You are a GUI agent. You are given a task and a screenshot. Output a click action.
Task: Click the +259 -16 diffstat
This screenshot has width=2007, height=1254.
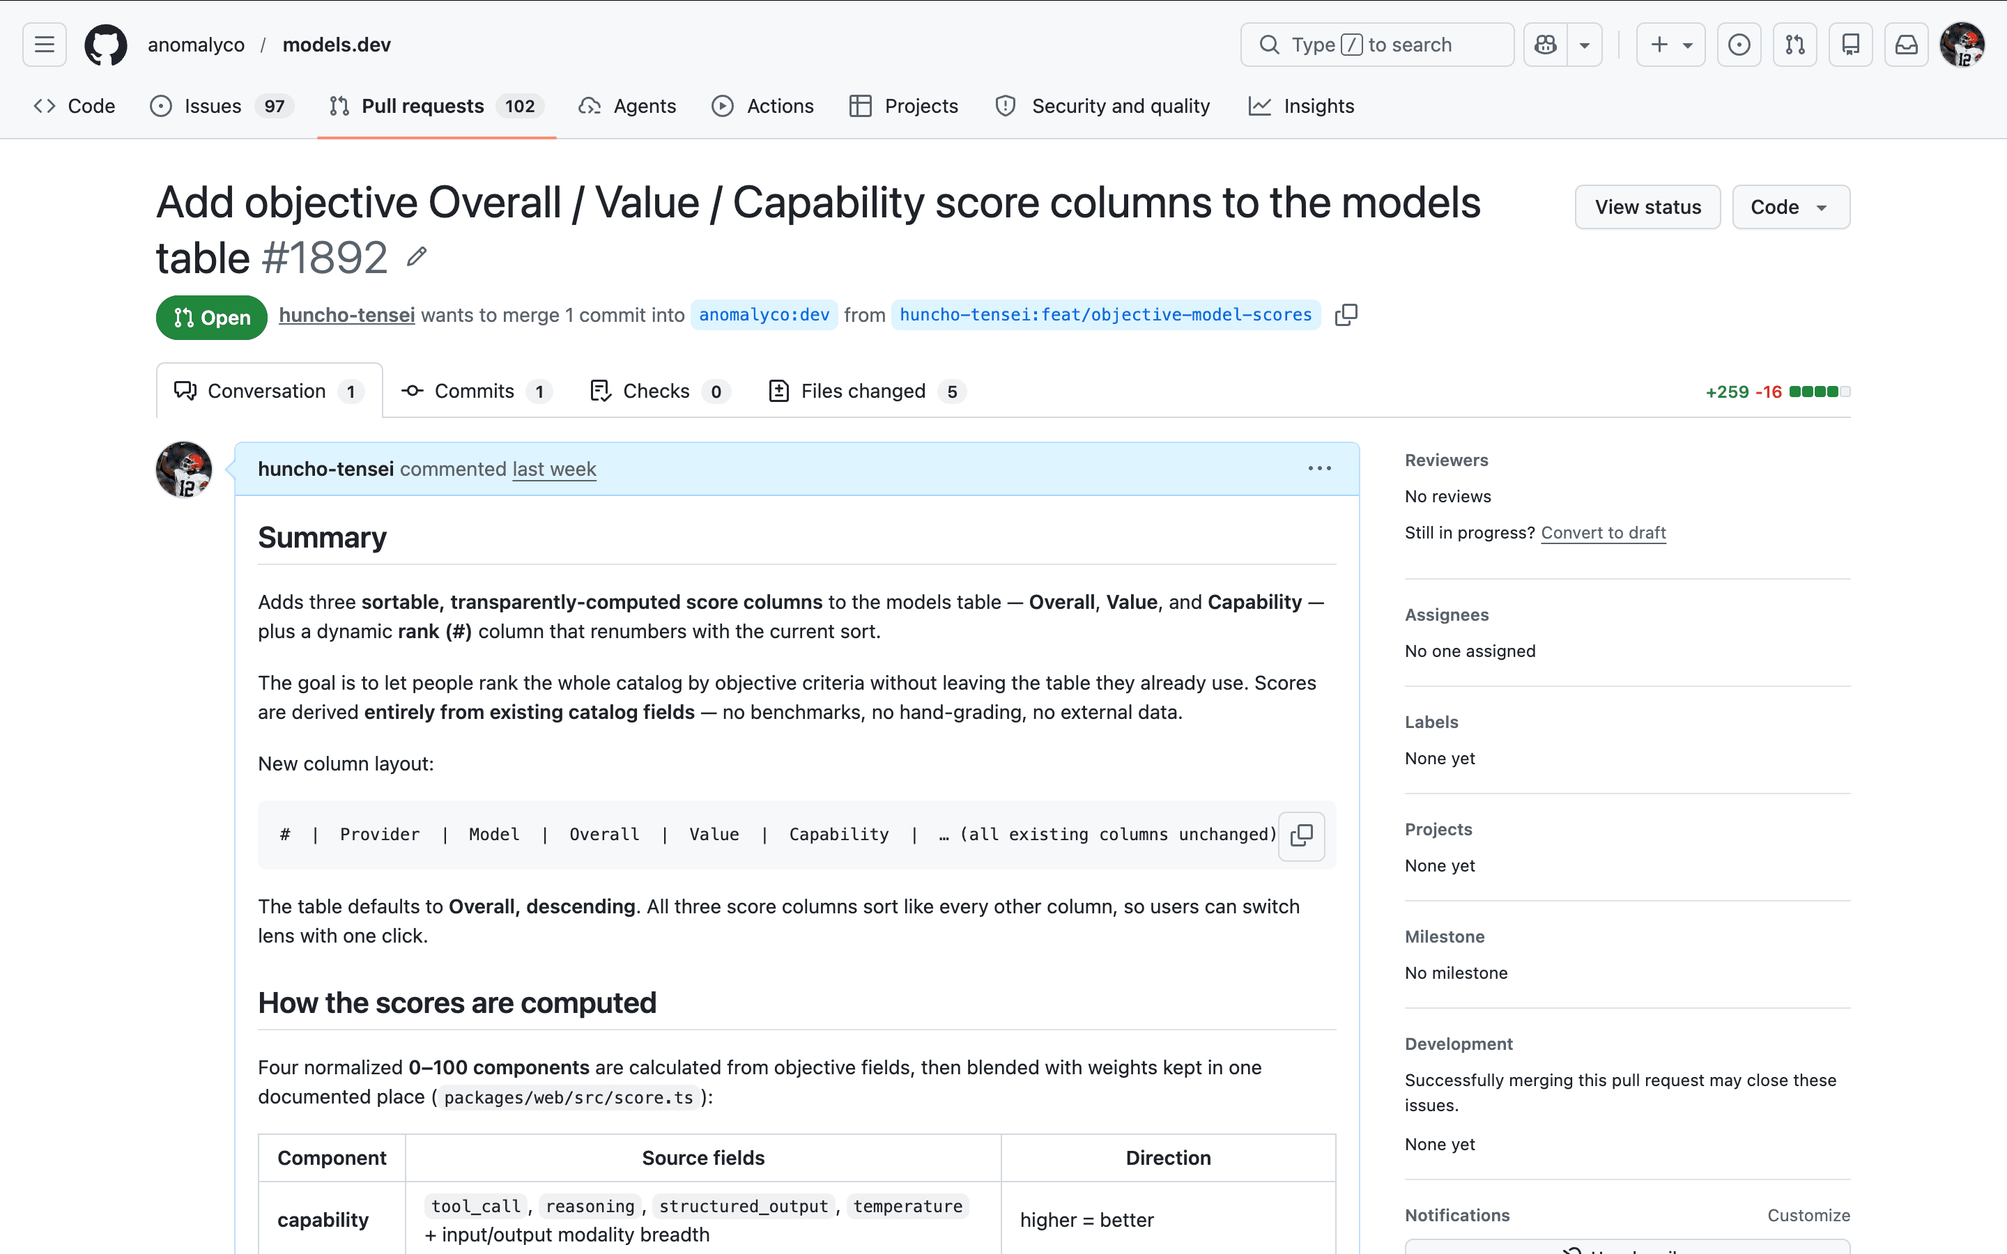[1777, 392]
